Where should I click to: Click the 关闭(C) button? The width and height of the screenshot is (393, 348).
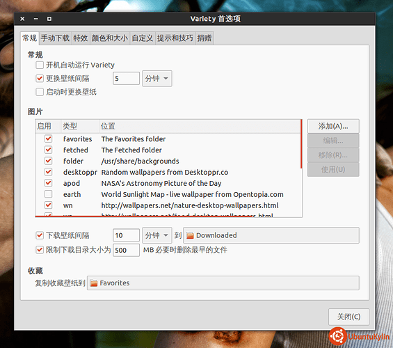coord(348,317)
